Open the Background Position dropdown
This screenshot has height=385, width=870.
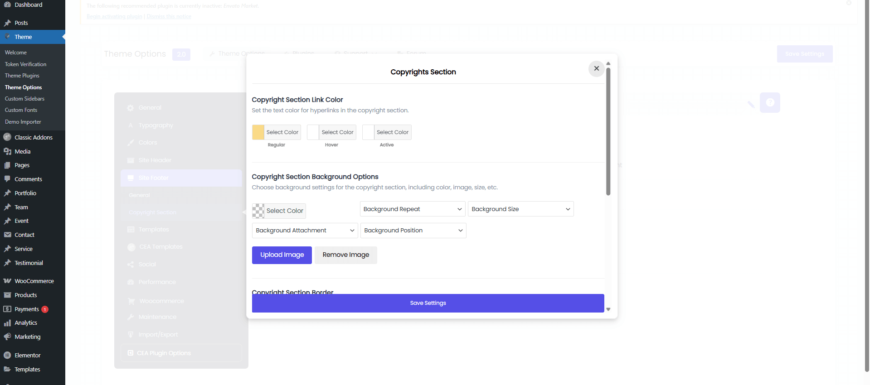pyautogui.click(x=413, y=230)
